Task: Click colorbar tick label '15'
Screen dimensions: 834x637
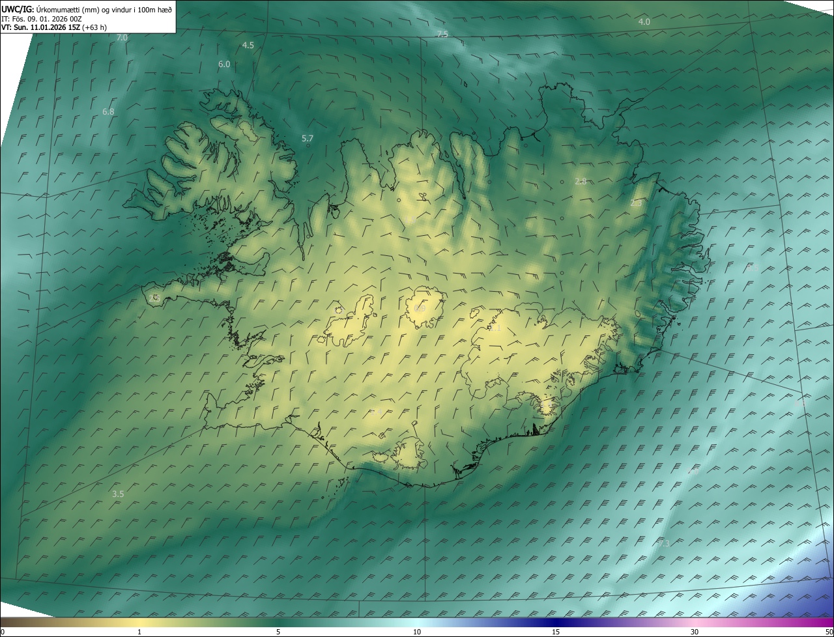Action: [556, 632]
